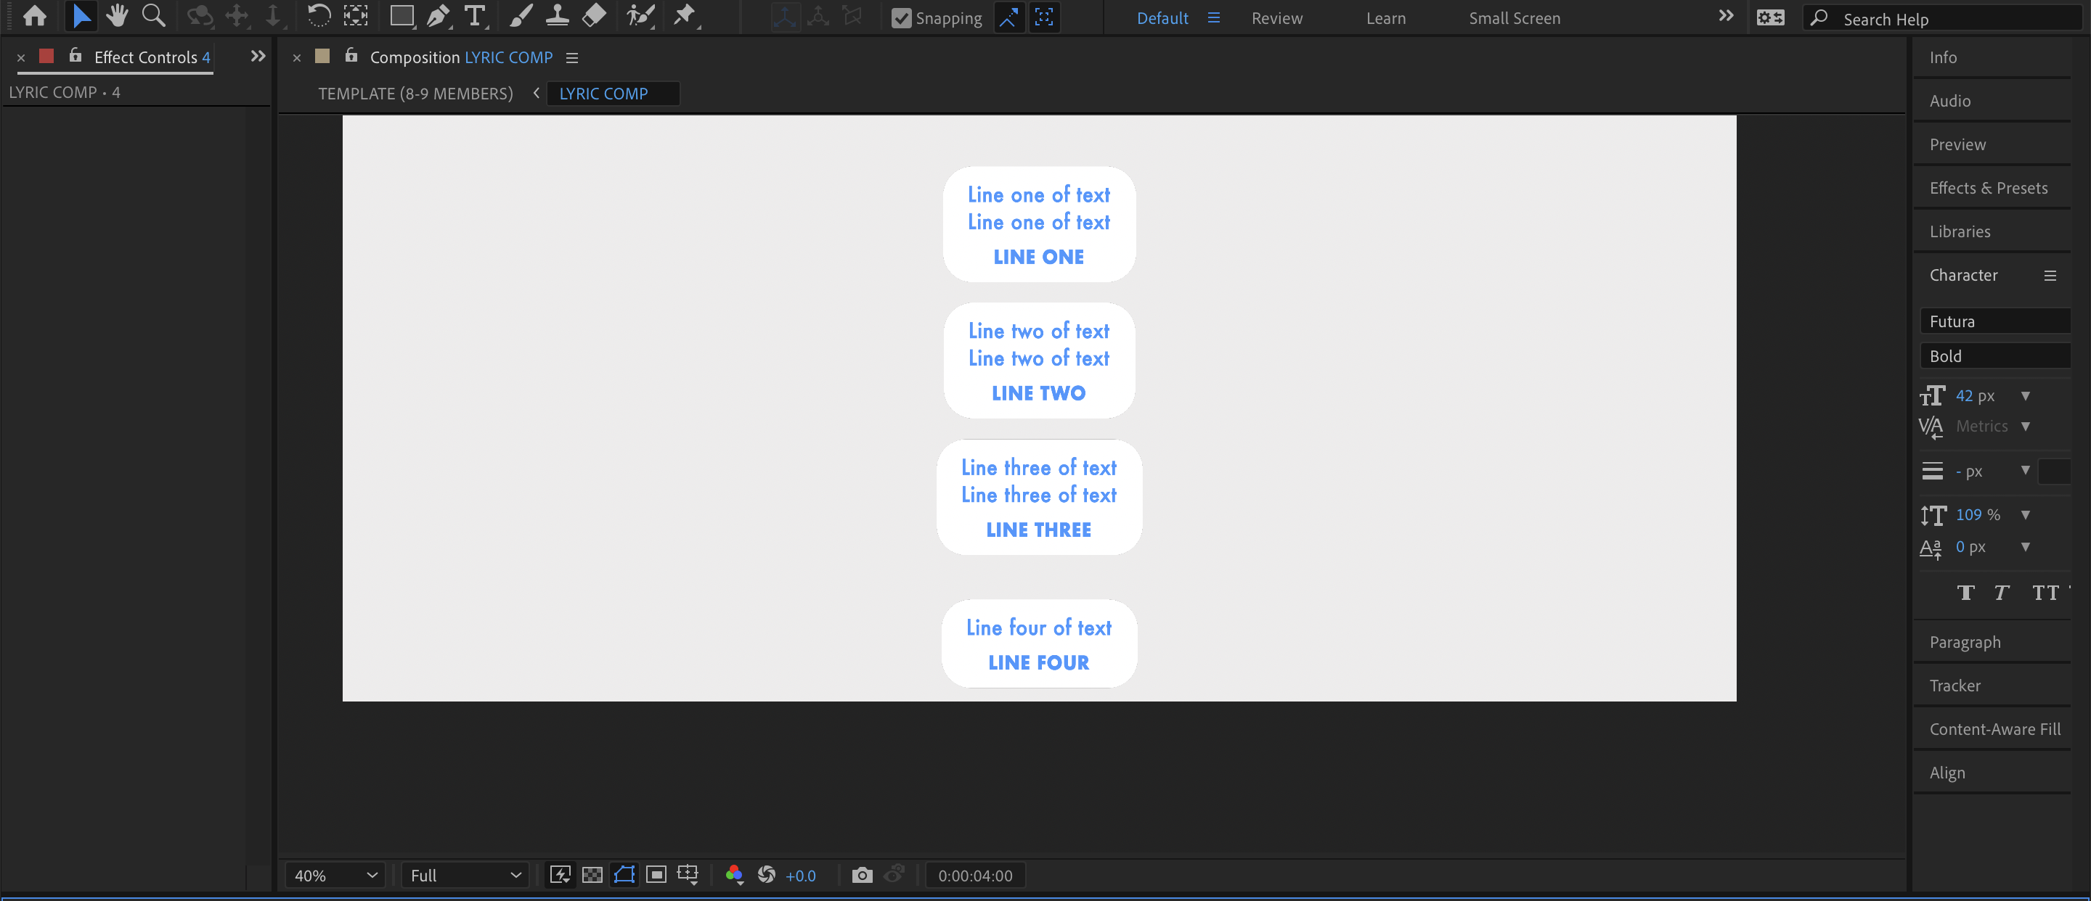
Task: Open the Futura font family dropdown
Action: pyautogui.click(x=1994, y=321)
